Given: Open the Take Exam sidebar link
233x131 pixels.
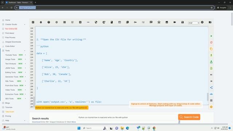Looking at the screenshot, I should [9, 112].
